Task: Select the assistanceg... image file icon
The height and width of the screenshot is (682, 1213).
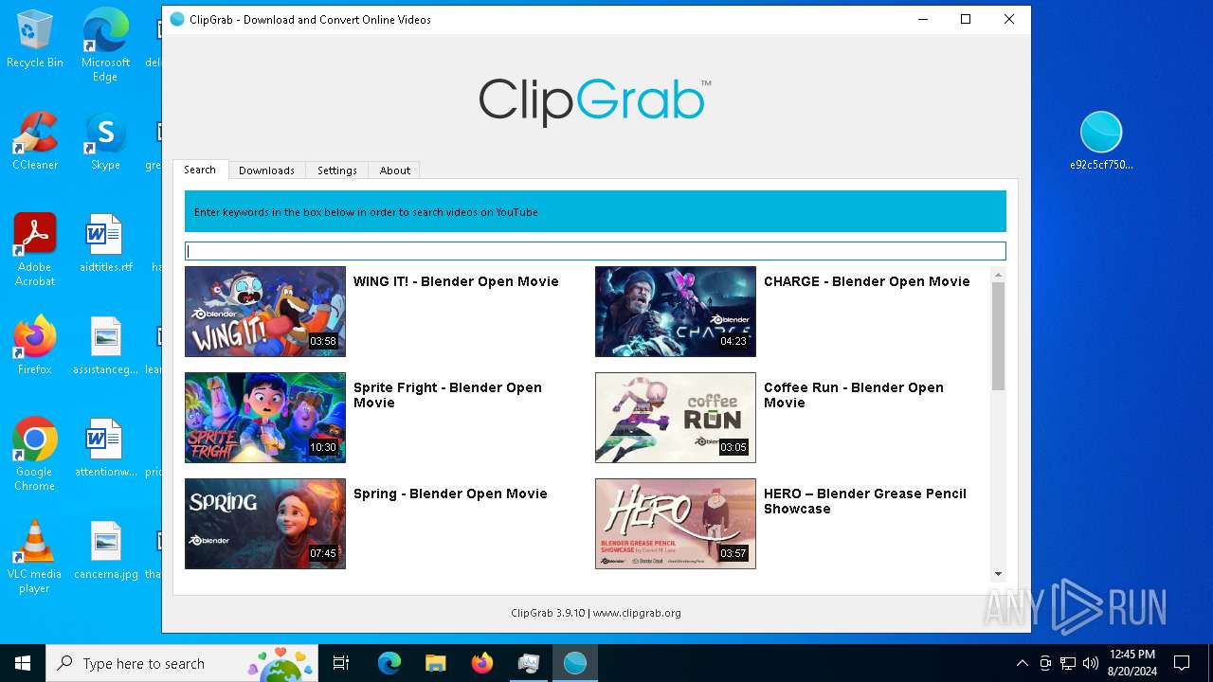Action: tap(105, 346)
